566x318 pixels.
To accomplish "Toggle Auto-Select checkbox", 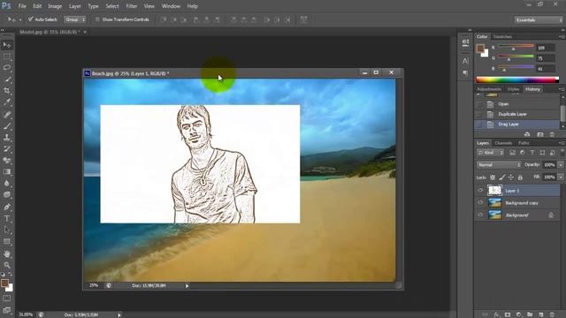I will (x=31, y=19).
